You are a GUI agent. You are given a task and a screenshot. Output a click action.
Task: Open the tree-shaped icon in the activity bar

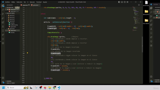pyautogui.click(x=3, y=39)
